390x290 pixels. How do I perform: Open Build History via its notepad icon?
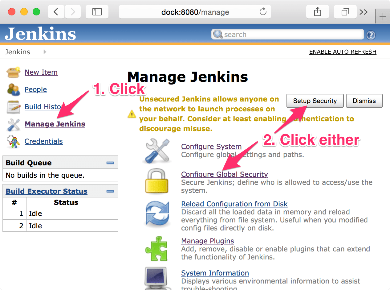tap(14, 106)
